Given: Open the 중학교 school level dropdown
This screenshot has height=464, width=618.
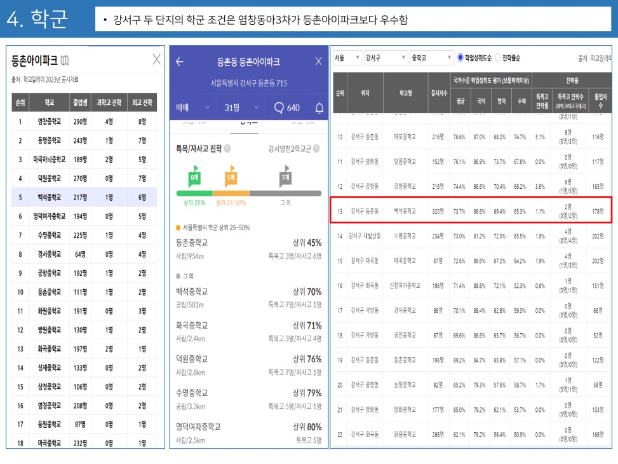Looking at the screenshot, I should click(x=431, y=58).
